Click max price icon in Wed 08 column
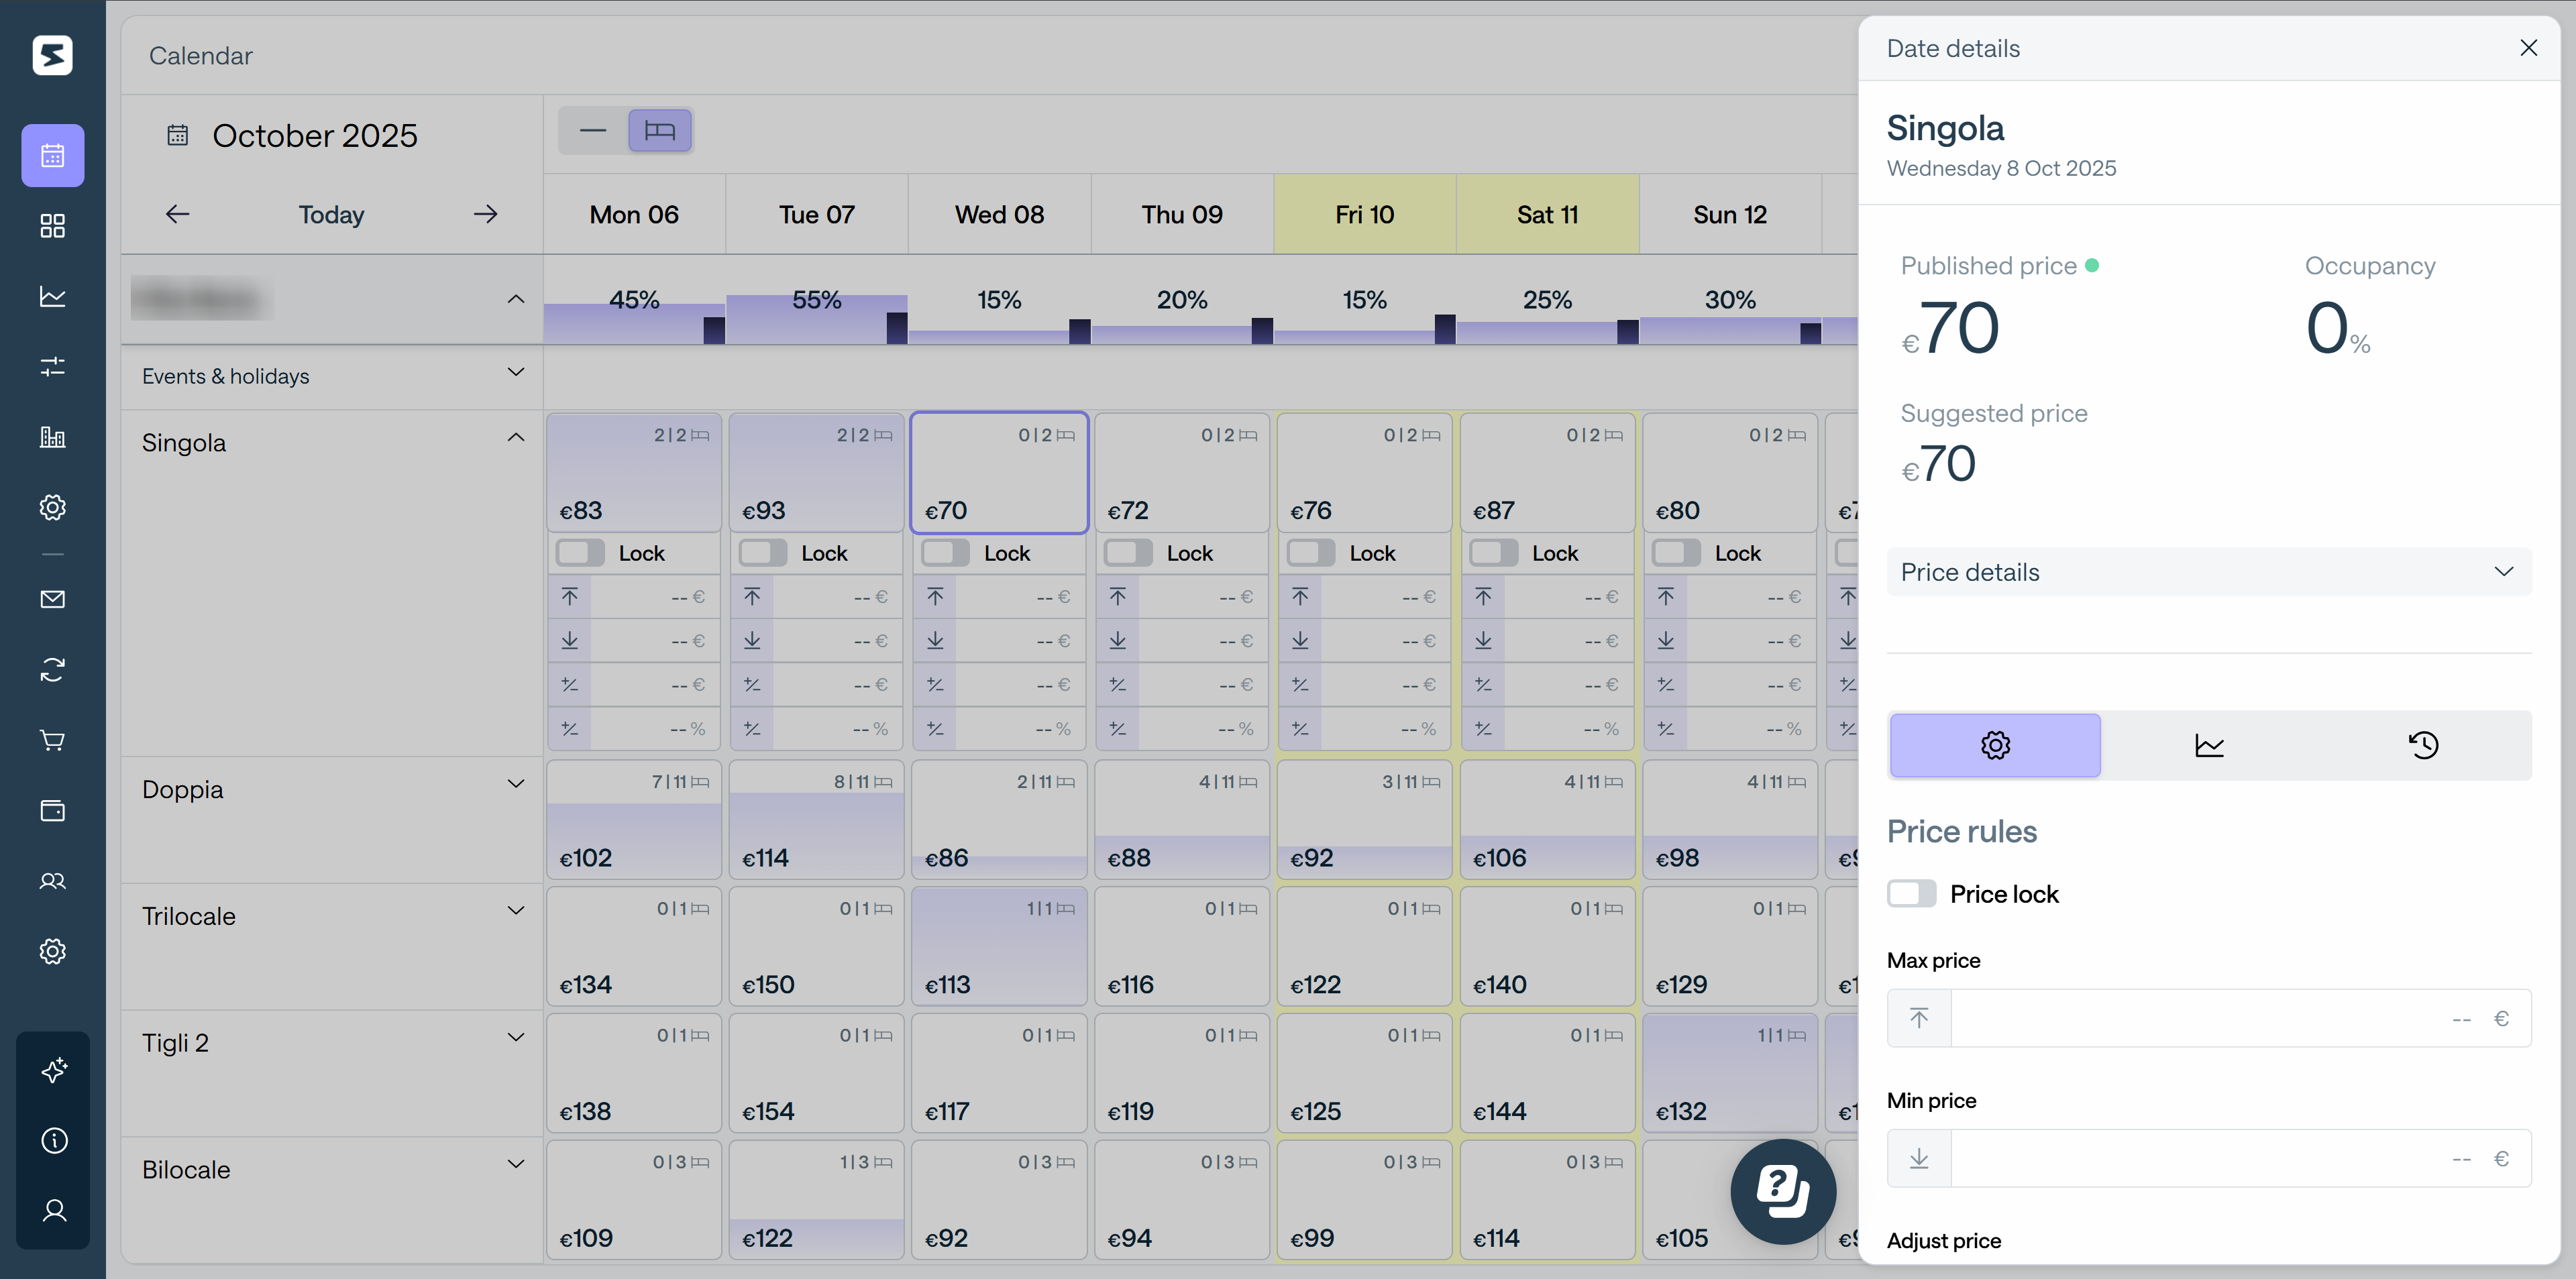The height and width of the screenshot is (1279, 2576). 935,597
